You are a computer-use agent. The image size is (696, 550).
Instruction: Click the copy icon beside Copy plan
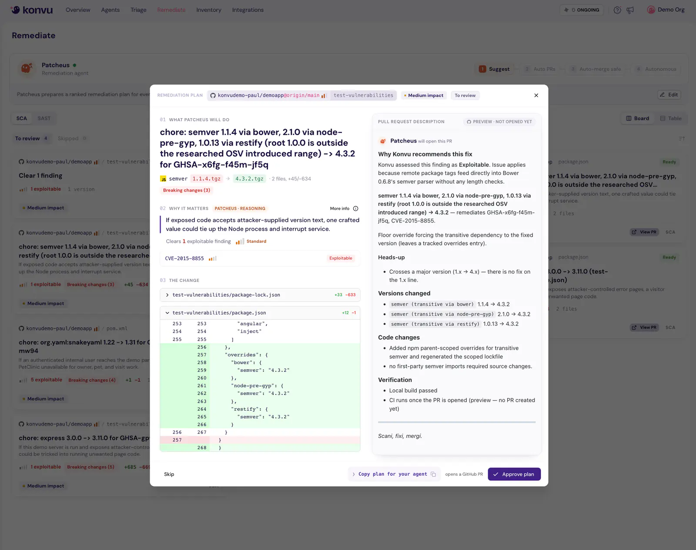(433, 474)
